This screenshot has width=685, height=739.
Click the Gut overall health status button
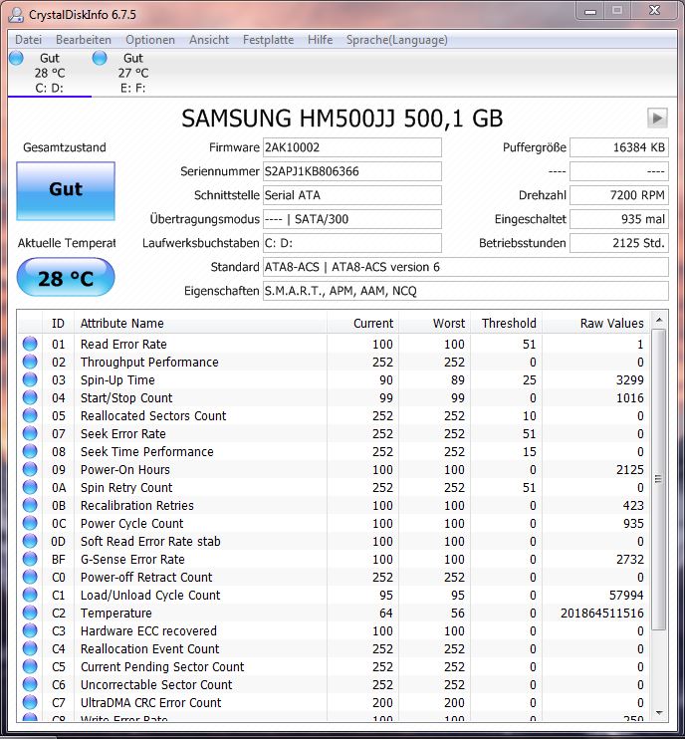point(66,191)
